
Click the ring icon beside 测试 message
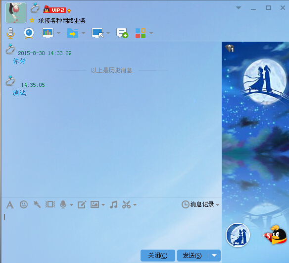click(x=10, y=80)
